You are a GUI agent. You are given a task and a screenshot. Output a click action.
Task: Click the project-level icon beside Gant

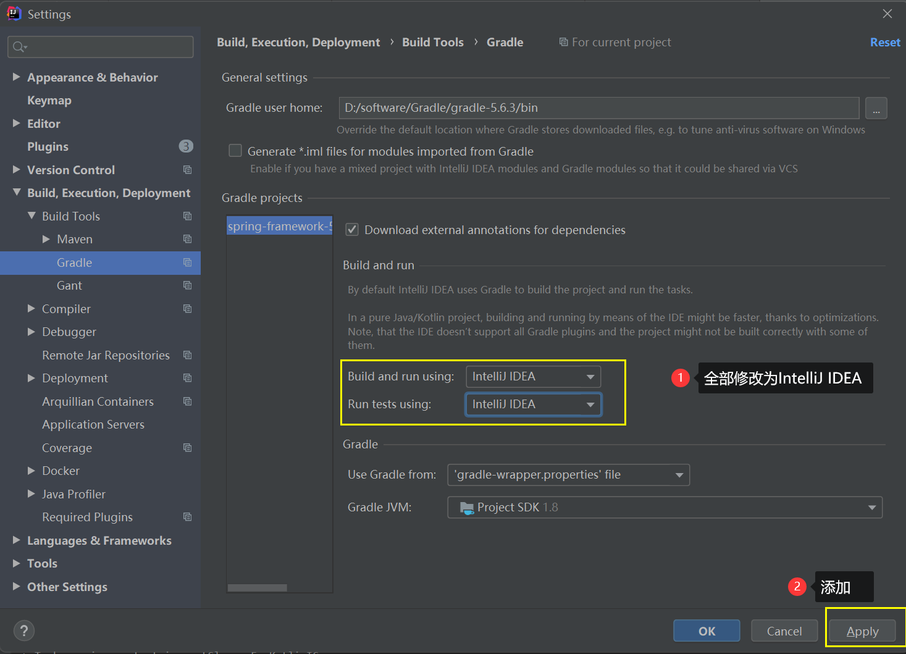pyautogui.click(x=187, y=285)
